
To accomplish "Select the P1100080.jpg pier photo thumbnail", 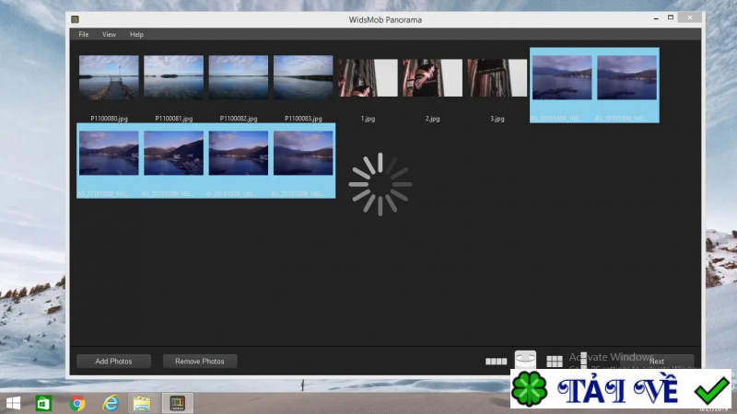I will (x=109, y=77).
